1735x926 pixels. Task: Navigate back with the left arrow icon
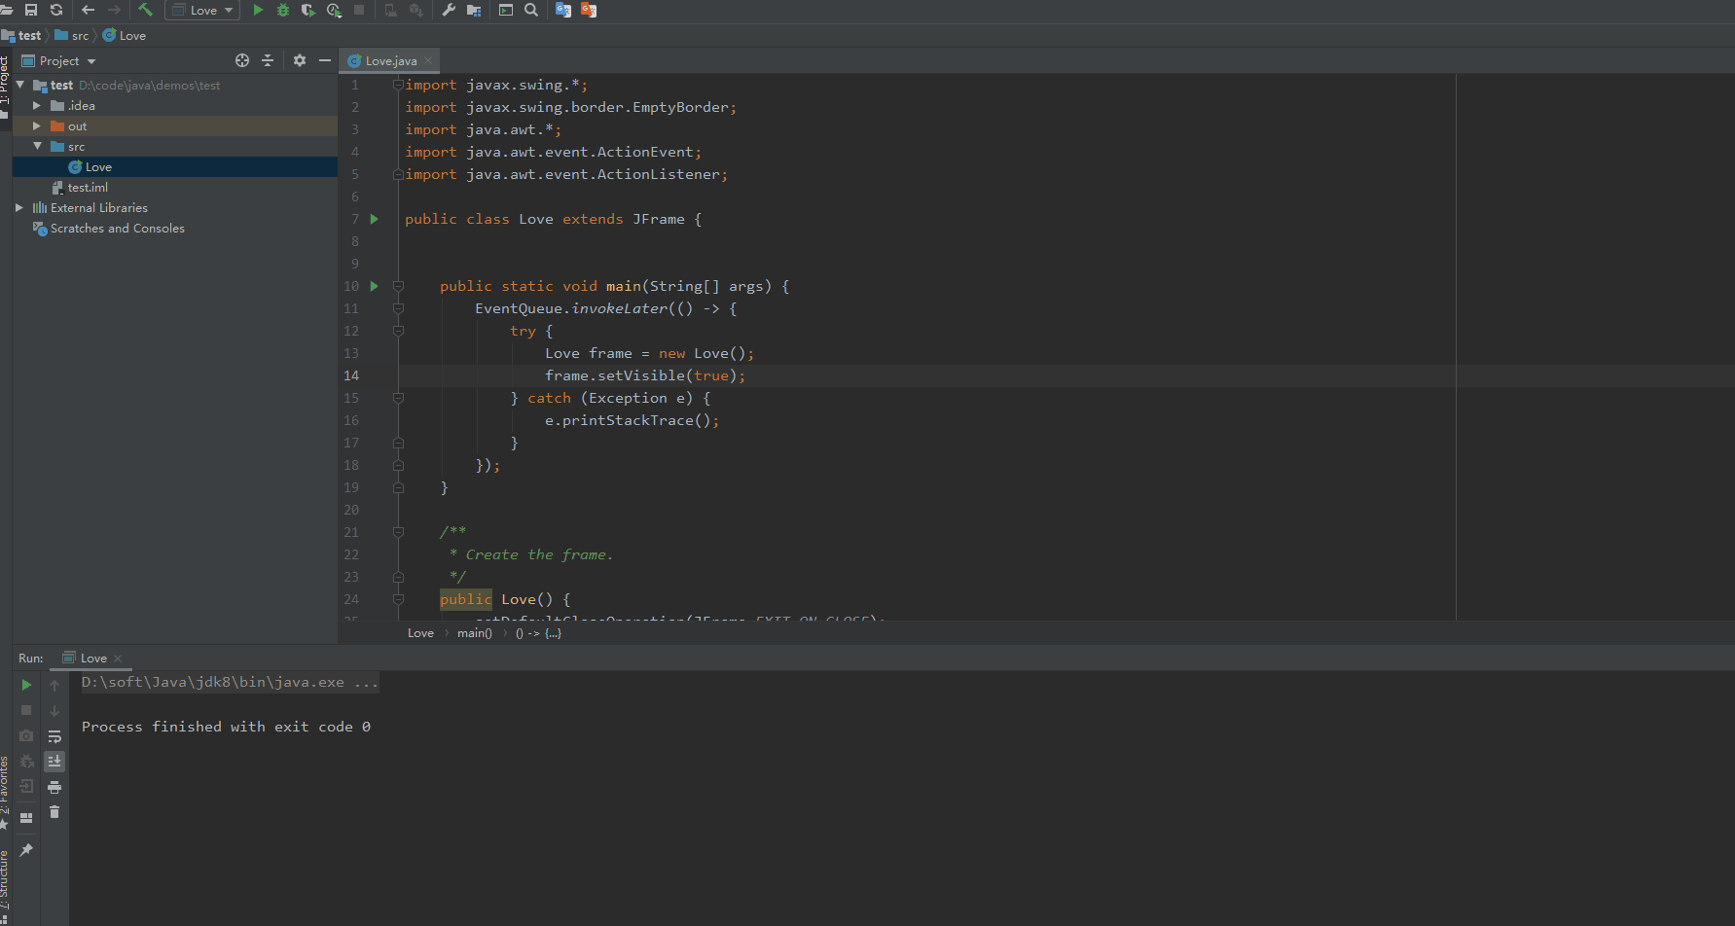(89, 10)
